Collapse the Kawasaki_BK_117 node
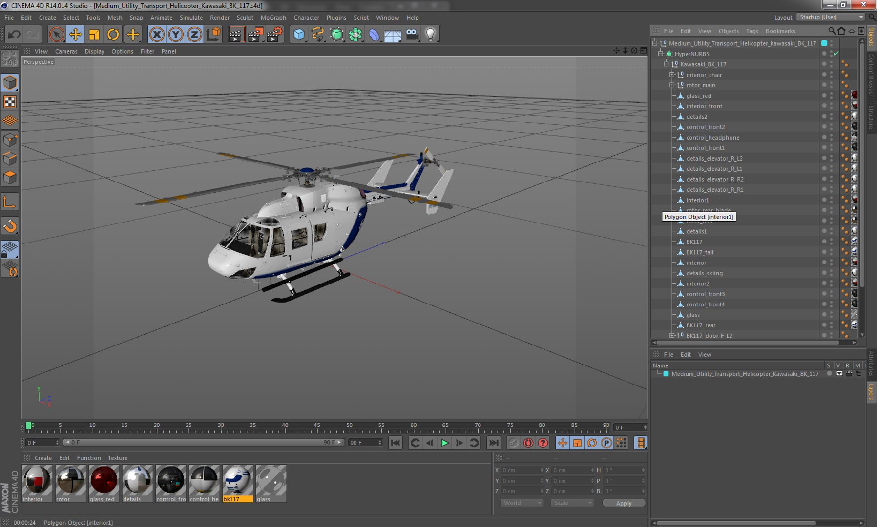The image size is (877, 527). pyautogui.click(x=667, y=64)
